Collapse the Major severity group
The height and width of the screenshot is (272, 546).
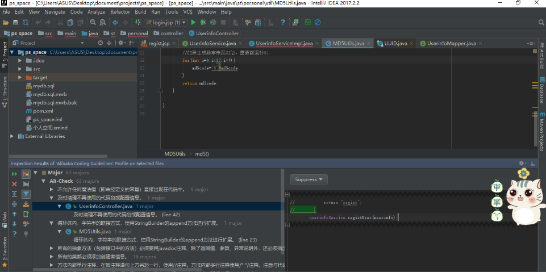(36, 173)
